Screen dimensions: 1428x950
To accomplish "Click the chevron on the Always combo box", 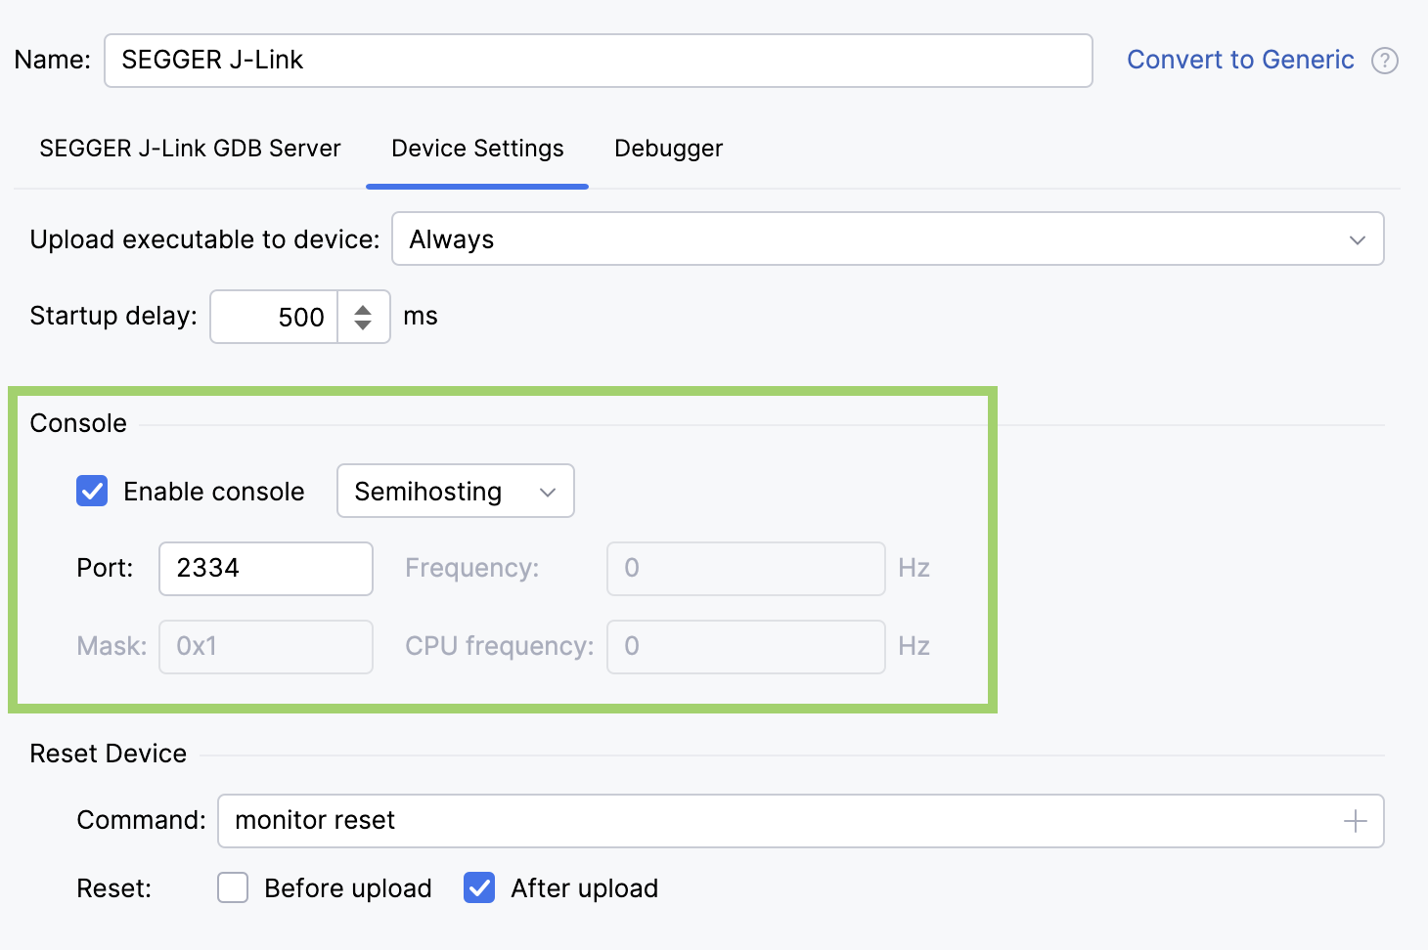I will coord(1358,238).
